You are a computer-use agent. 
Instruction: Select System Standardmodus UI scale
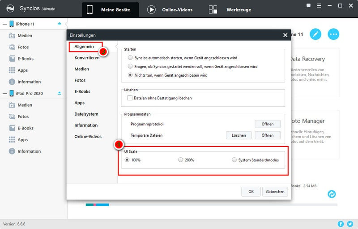point(234,160)
